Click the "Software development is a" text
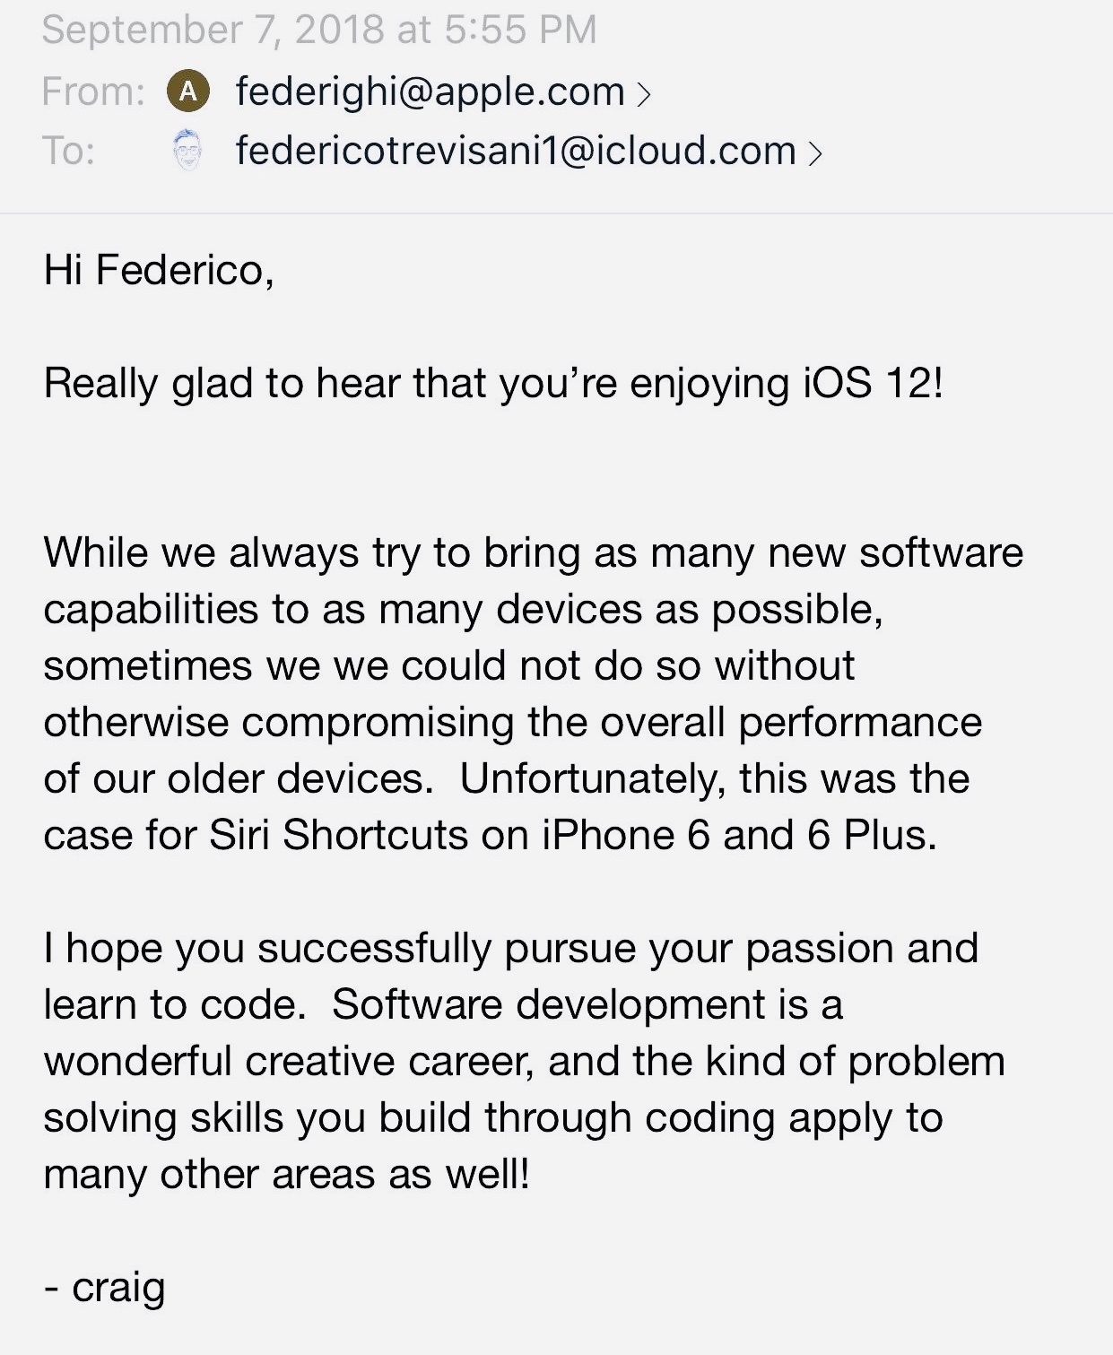The height and width of the screenshot is (1355, 1113). (x=587, y=1005)
